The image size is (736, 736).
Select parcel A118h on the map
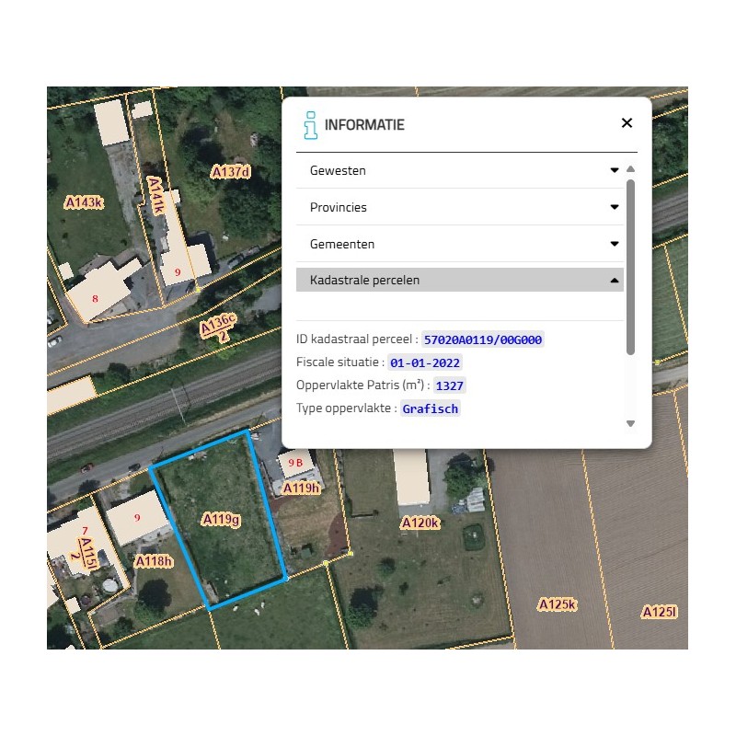pos(154,561)
